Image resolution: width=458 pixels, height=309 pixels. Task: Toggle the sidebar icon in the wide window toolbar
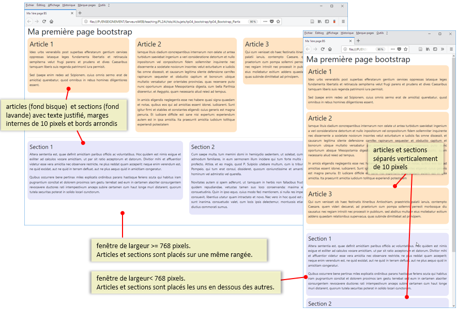click(328, 22)
